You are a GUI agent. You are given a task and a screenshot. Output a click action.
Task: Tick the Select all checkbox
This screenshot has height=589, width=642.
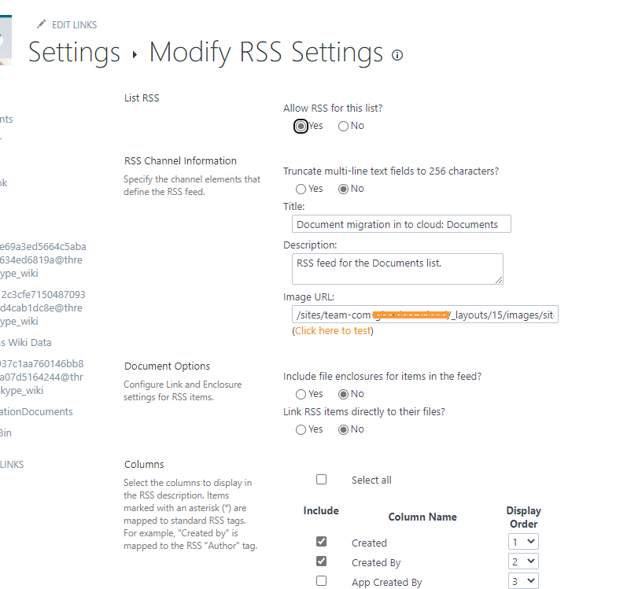click(x=322, y=480)
